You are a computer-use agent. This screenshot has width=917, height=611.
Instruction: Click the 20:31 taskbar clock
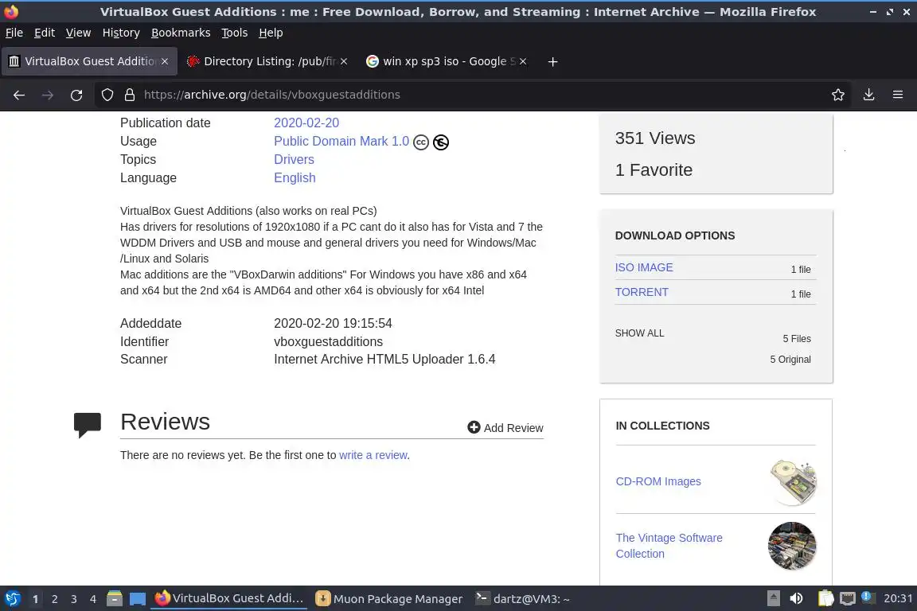point(898,598)
